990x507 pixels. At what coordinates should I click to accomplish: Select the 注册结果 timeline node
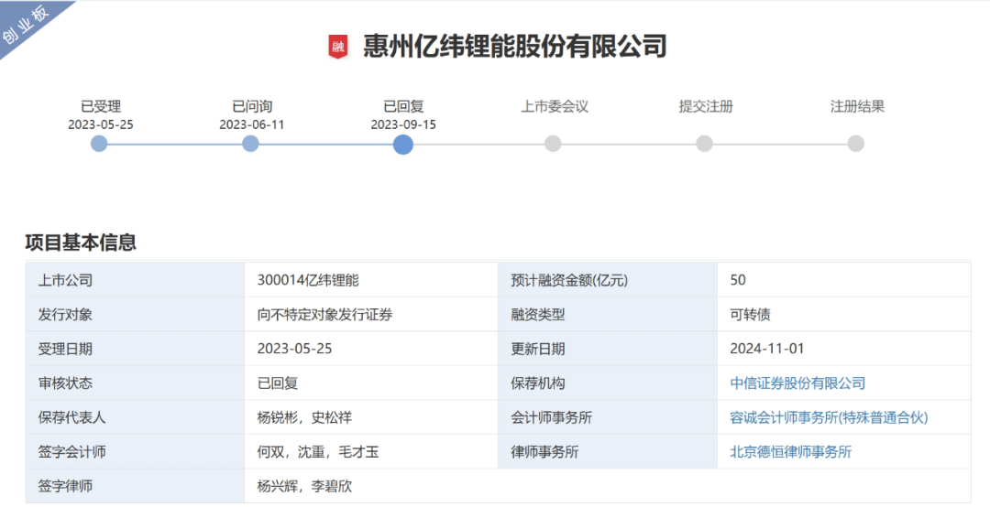click(856, 144)
